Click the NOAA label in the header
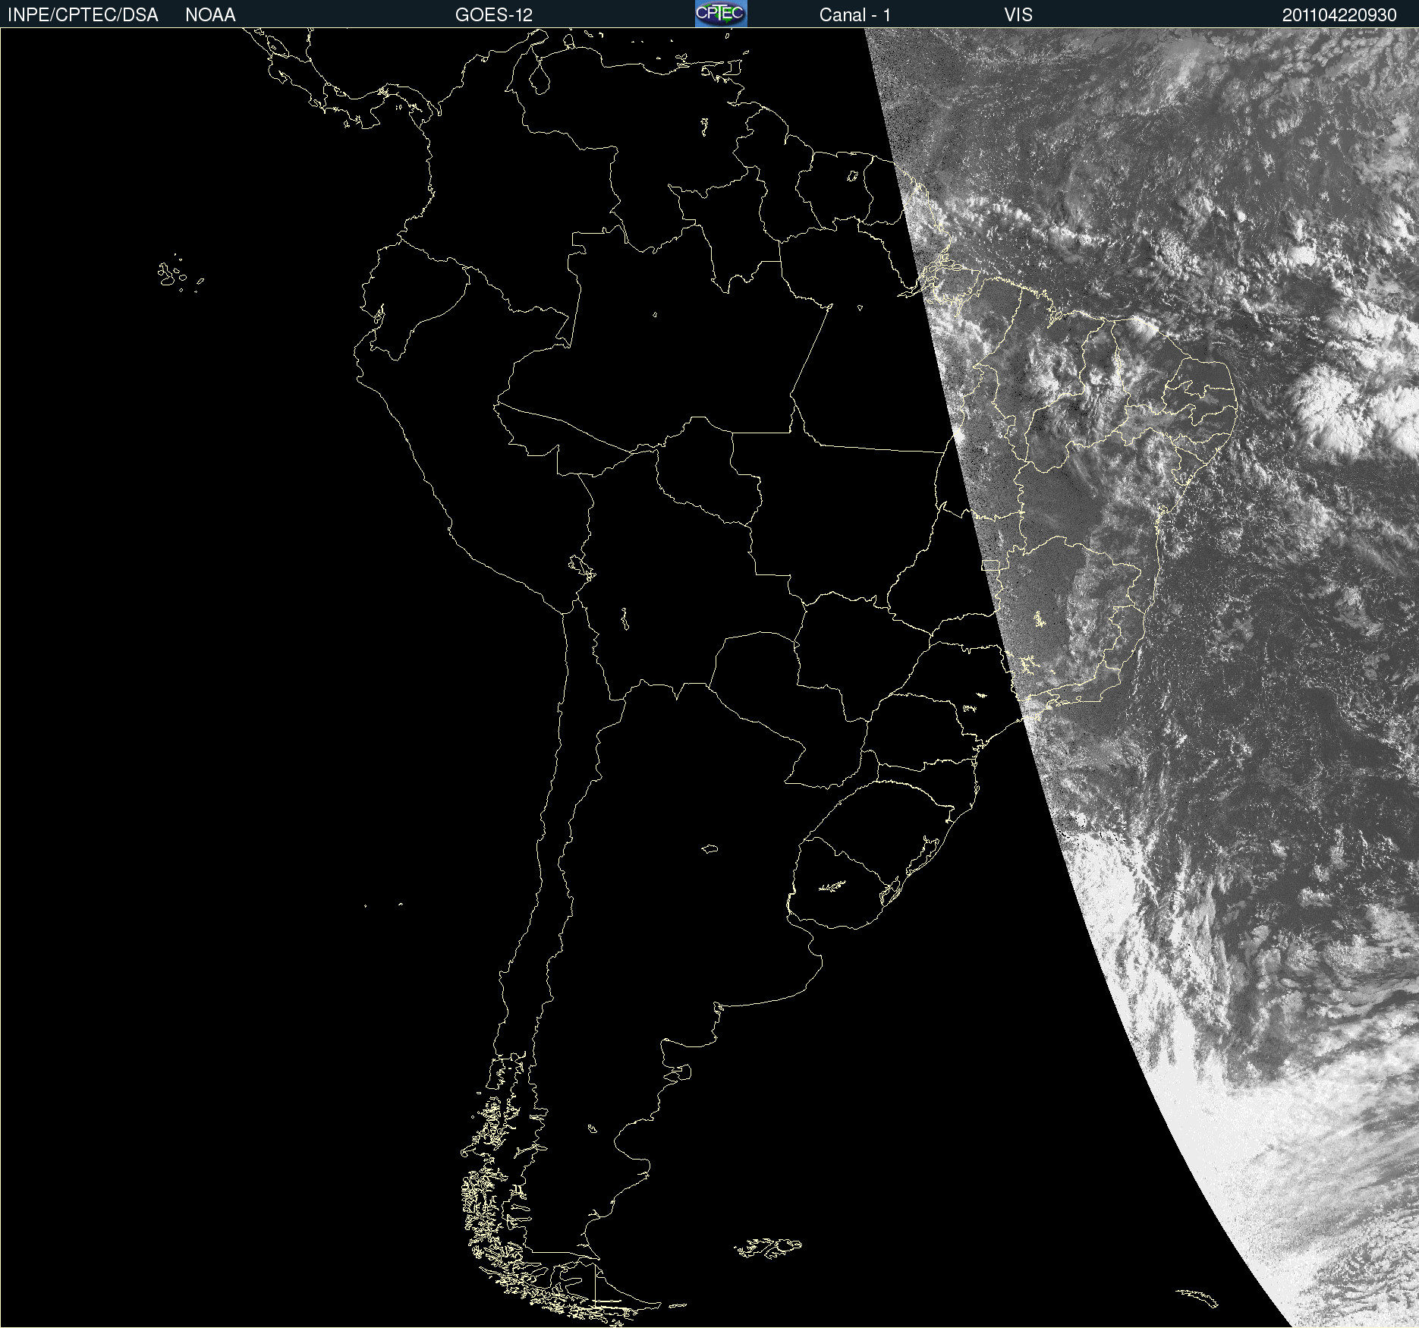The height and width of the screenshot is (1328, 1419). (210, 15)
